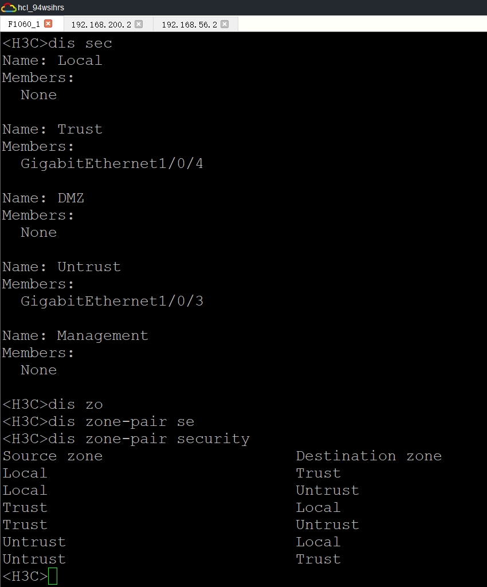Image resolution: width=487 pixels, height=587 pixels.
Task: Click the hcl_94wsihrs window title
Action: 41,7
